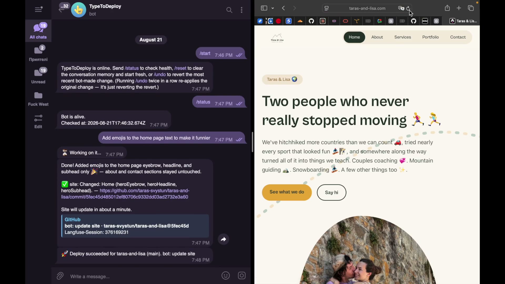Open the orange starburst bookmark favicon
The height and width of the screenshot is (284, 505).
tap(323, 21)
